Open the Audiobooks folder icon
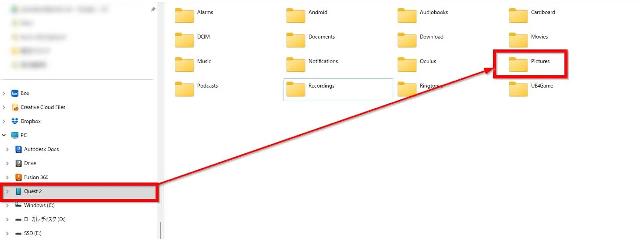 click(x=407, y=16)
